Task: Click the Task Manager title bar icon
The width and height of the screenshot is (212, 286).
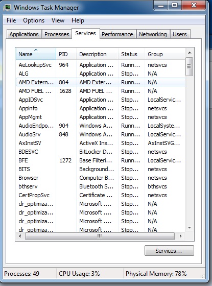Action: pos(7,7)
